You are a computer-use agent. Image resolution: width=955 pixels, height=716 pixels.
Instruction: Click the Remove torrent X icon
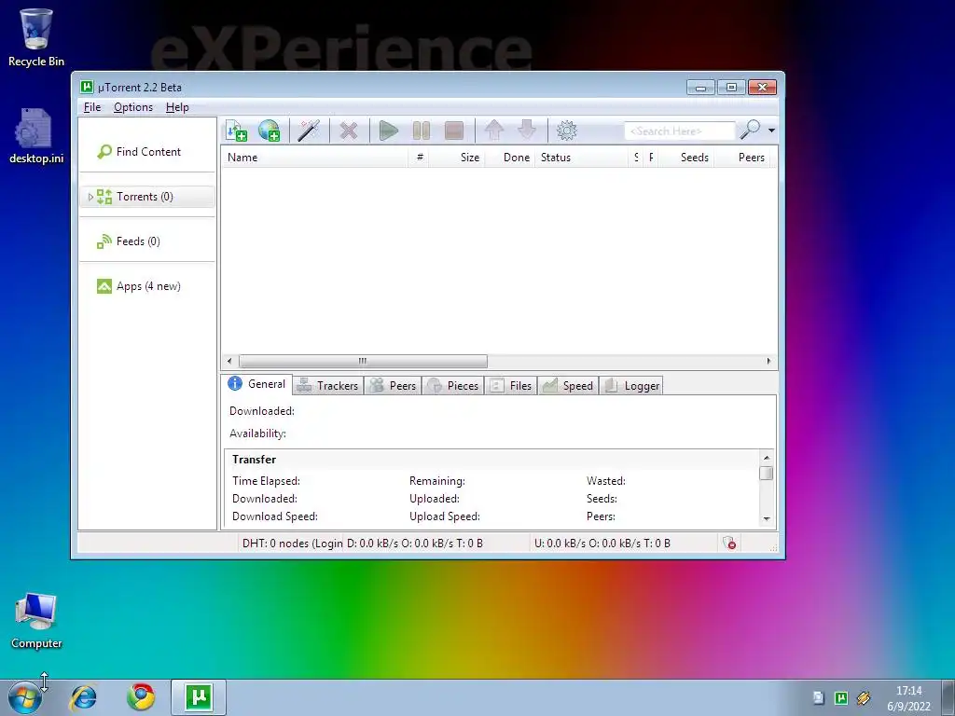(349, 131)
